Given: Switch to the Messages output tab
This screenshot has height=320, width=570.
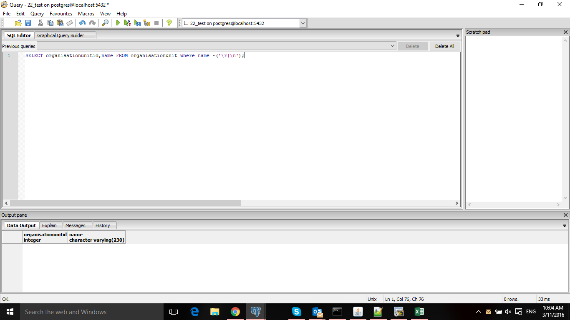Looking at the screenshot, I should pos(75,225).
